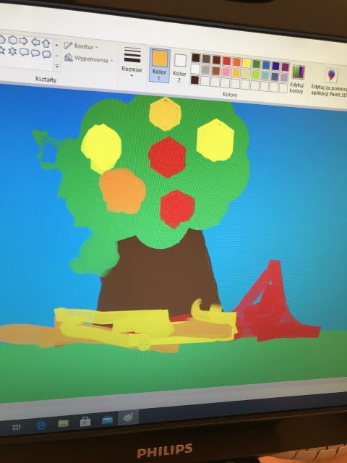Select the hexagon shape in Kształty gallery

[13, 41]
